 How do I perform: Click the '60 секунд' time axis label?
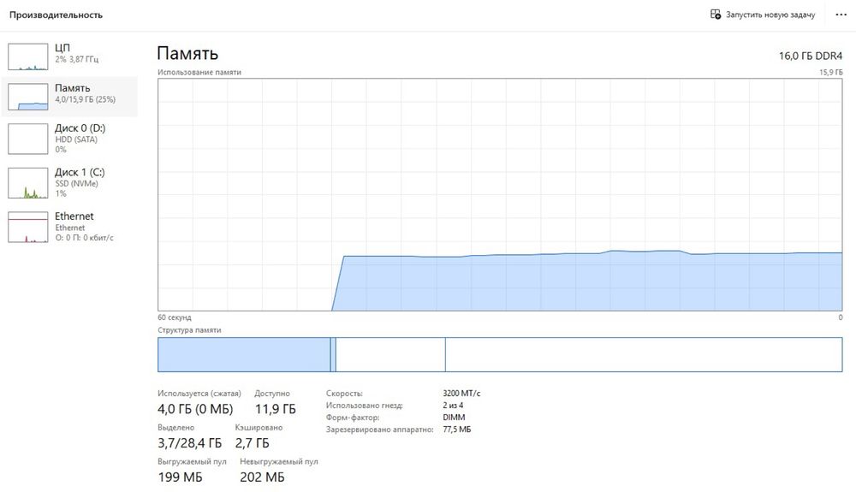(174, 317)
